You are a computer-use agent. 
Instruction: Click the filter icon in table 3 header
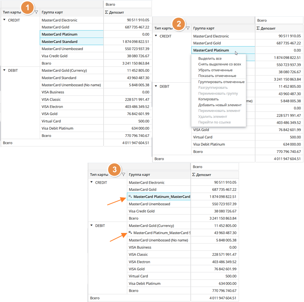(x=123, y=175)
